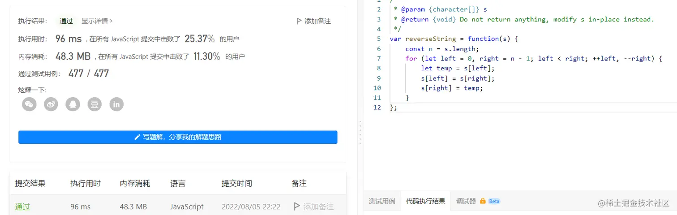This screenshot has height=215, width=677.
Task: Add note in the 96 ms submission row
Action: pyautogui.click(x=313, y=206)
